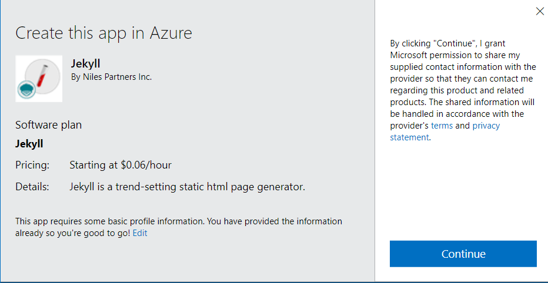548x283 pixels.
Task: Click the "Software plan" label
Action: [49, 125]
